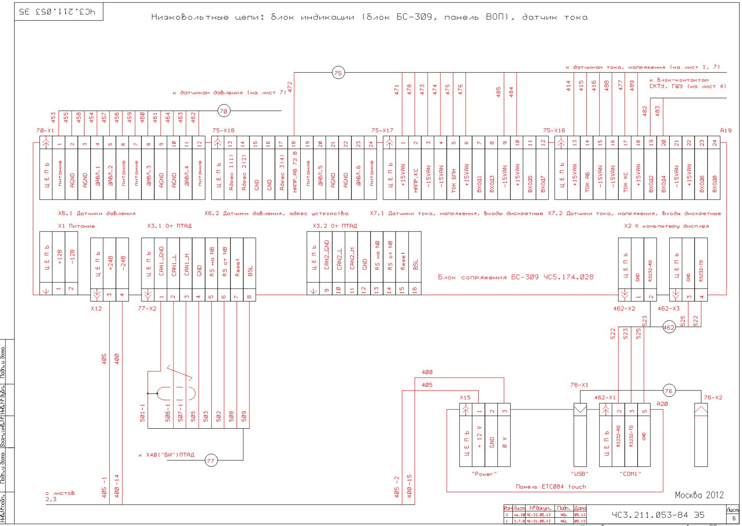Click wire number 484
The image size is (742, 526).
[511, 91]
